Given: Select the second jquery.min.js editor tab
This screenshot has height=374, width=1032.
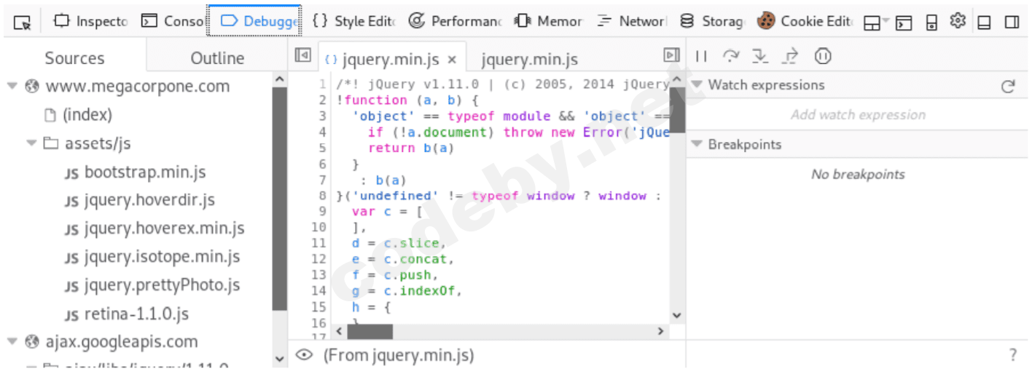Looking at the screenshot, I should tap(529, 59).
